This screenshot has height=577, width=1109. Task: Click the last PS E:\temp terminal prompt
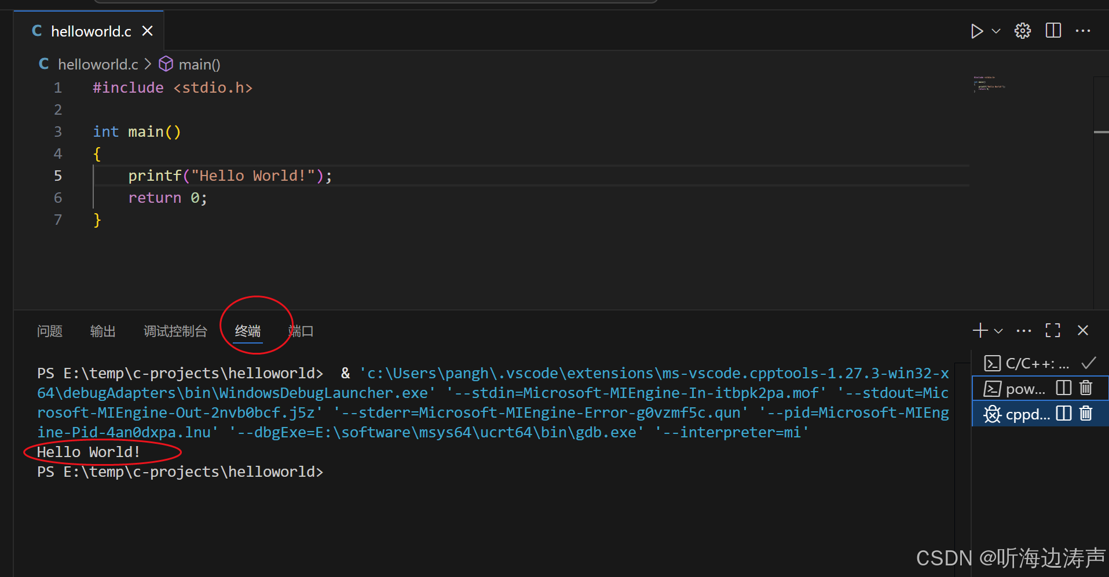[180, 472]
